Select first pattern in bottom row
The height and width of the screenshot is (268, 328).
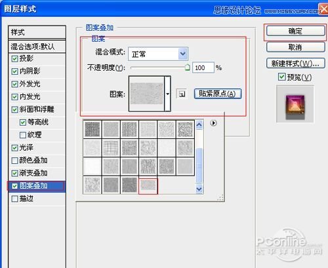coord(92,185)
